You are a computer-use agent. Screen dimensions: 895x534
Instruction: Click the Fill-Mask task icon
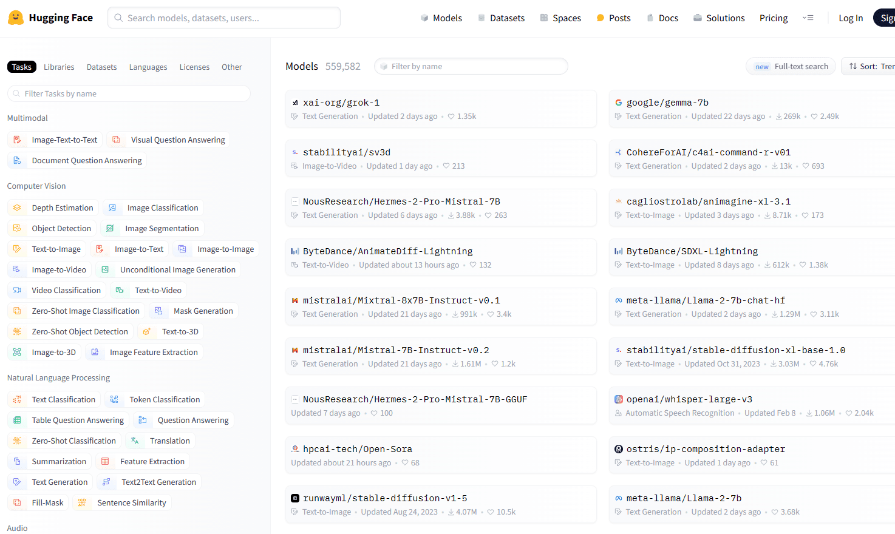pos(18,502)
